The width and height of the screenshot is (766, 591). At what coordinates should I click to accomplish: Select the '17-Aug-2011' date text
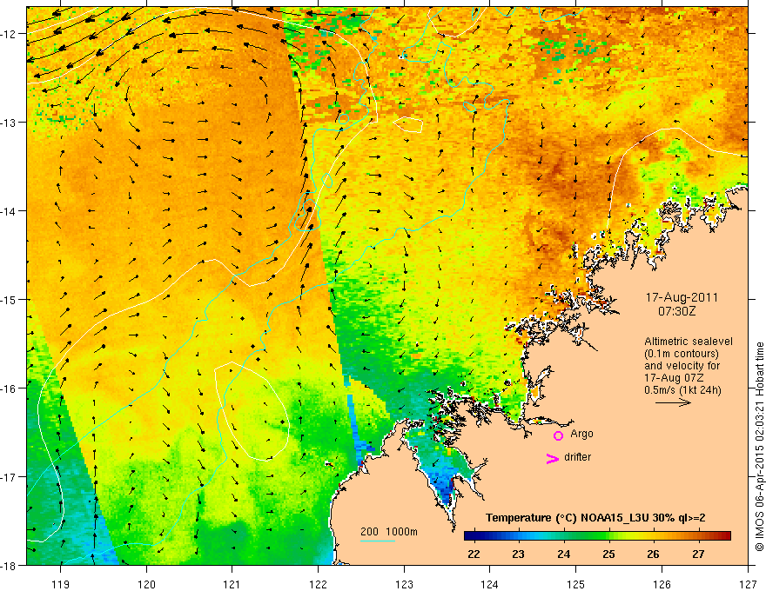tap(682, 297)
